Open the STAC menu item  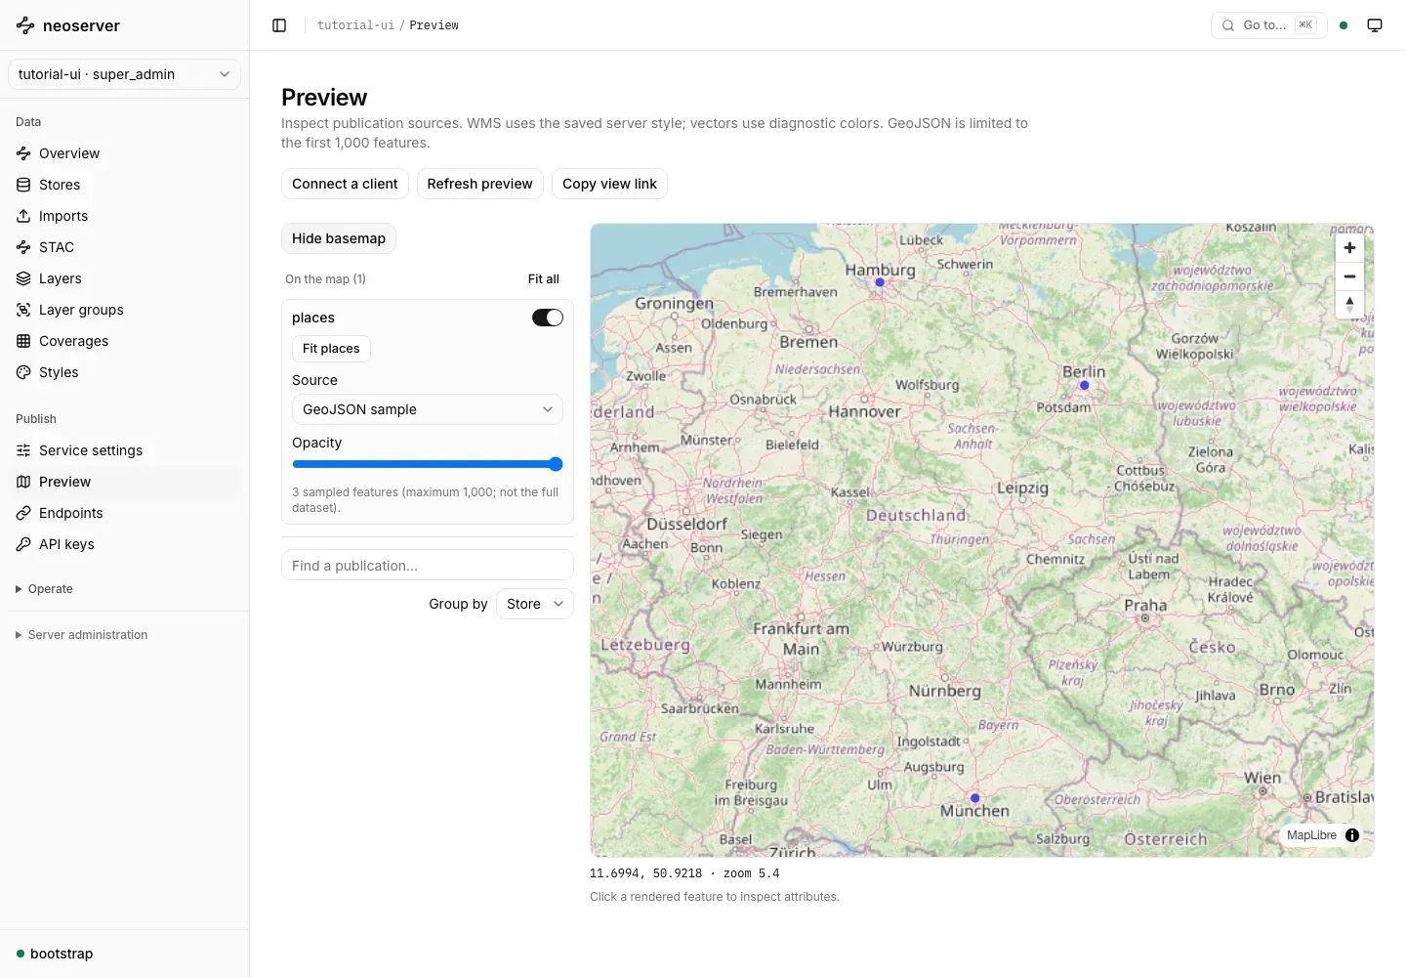[x=124, y=247]
